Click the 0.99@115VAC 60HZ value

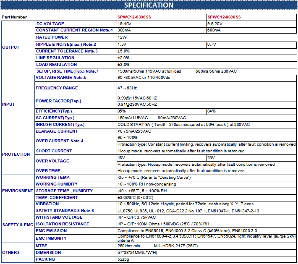[x=137, y=98]
